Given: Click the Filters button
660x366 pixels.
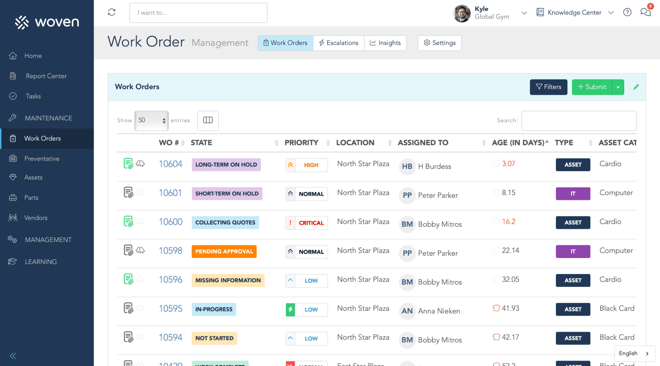Looking at the screenshot, I should 549,87.
